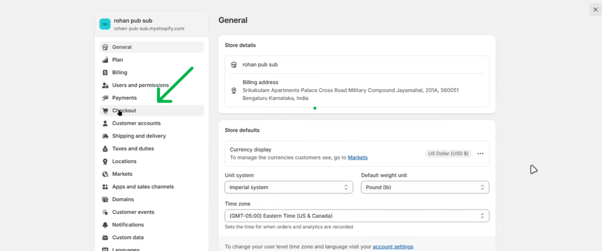Open Shipping and delivery
Image resolution: width=602 pixels, height=251 pixels.
pyautogui.click(x=152, y=136)
